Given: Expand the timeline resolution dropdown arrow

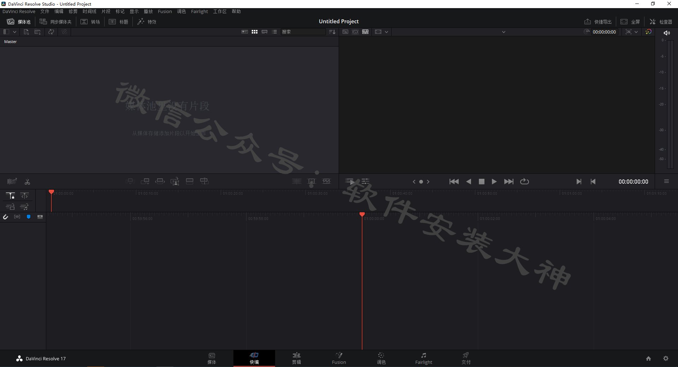Looking at the screenshot, I should point(636,32).
